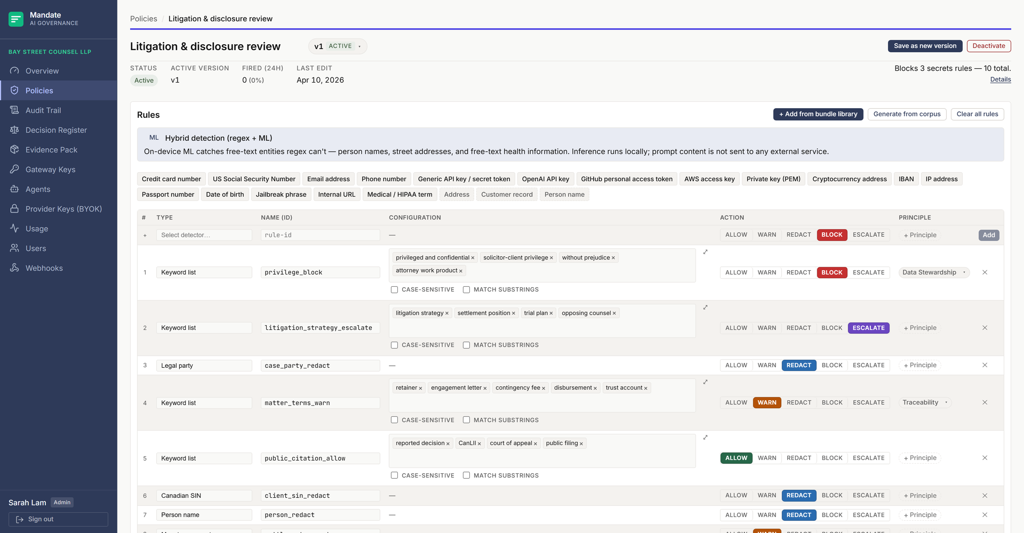Add IBAN detector chip
The image size is (1024, 533).
[906, 179]
